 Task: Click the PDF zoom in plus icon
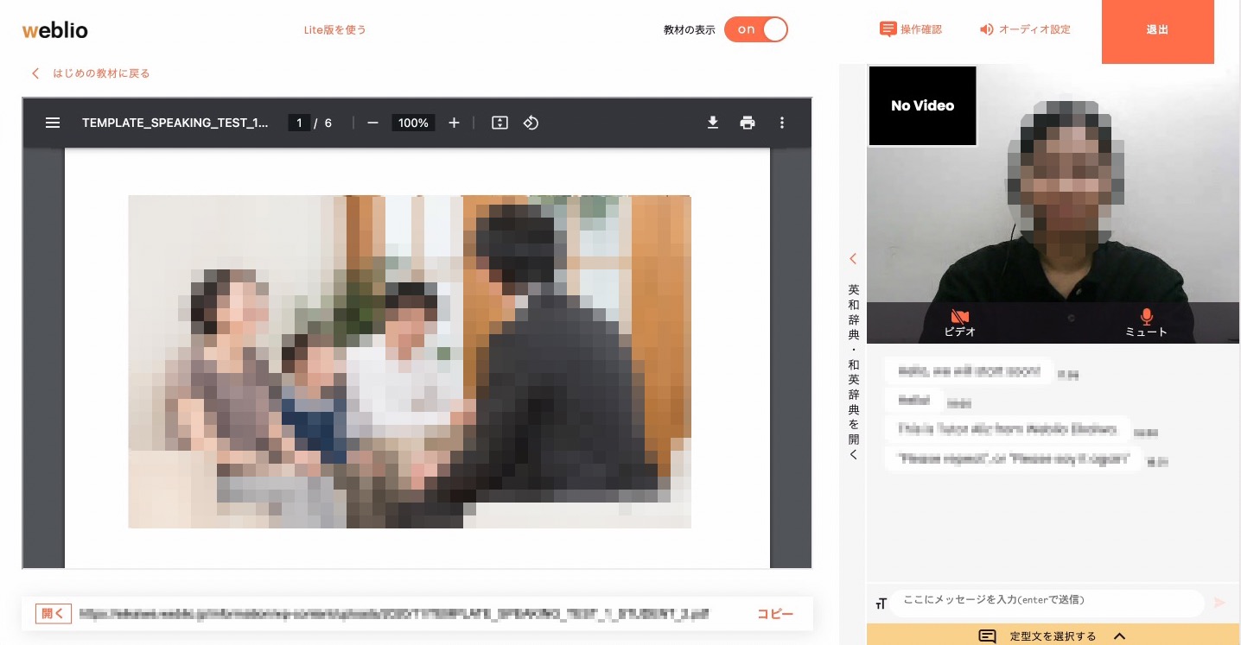454,123
